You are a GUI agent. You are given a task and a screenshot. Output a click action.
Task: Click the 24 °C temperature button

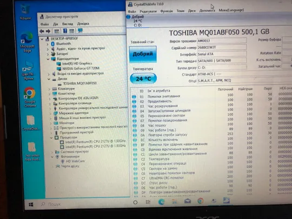143,78
